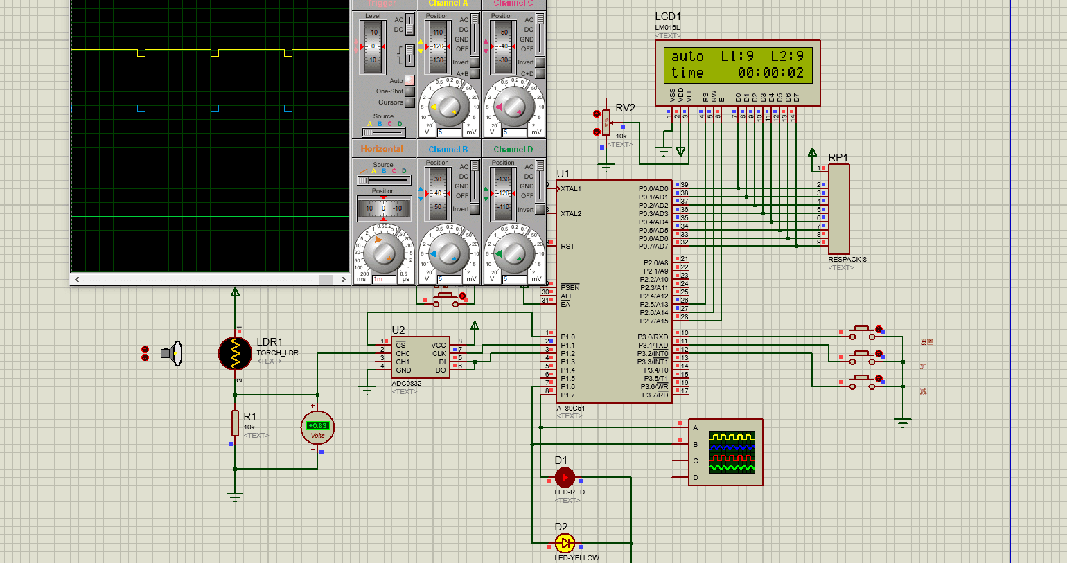Viewport: 1067px width, 563px height.
Task: Click the Channel B voltage value field
Action: (x=449, y=279)
